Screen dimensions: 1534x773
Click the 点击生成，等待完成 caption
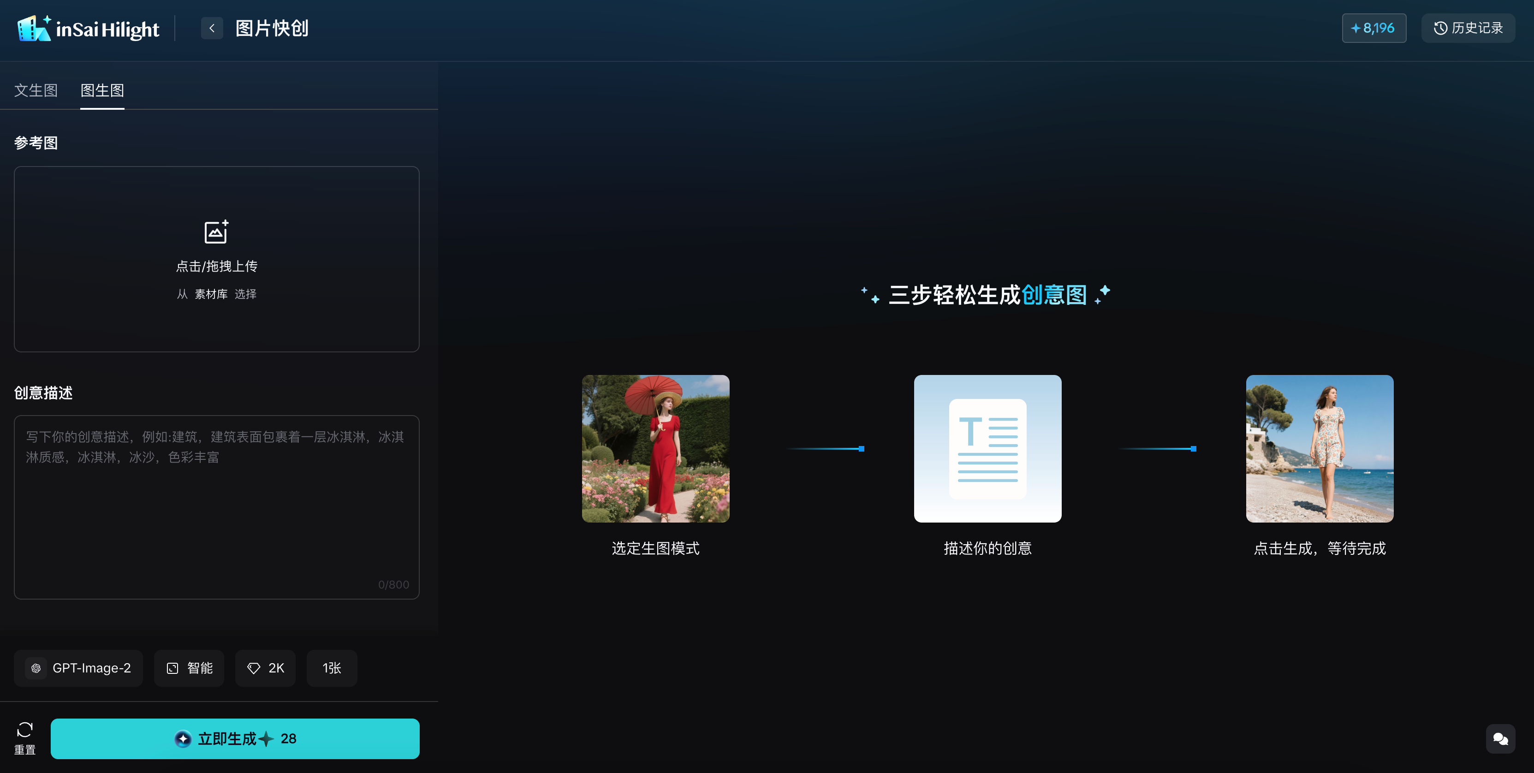pos(1320,548)
